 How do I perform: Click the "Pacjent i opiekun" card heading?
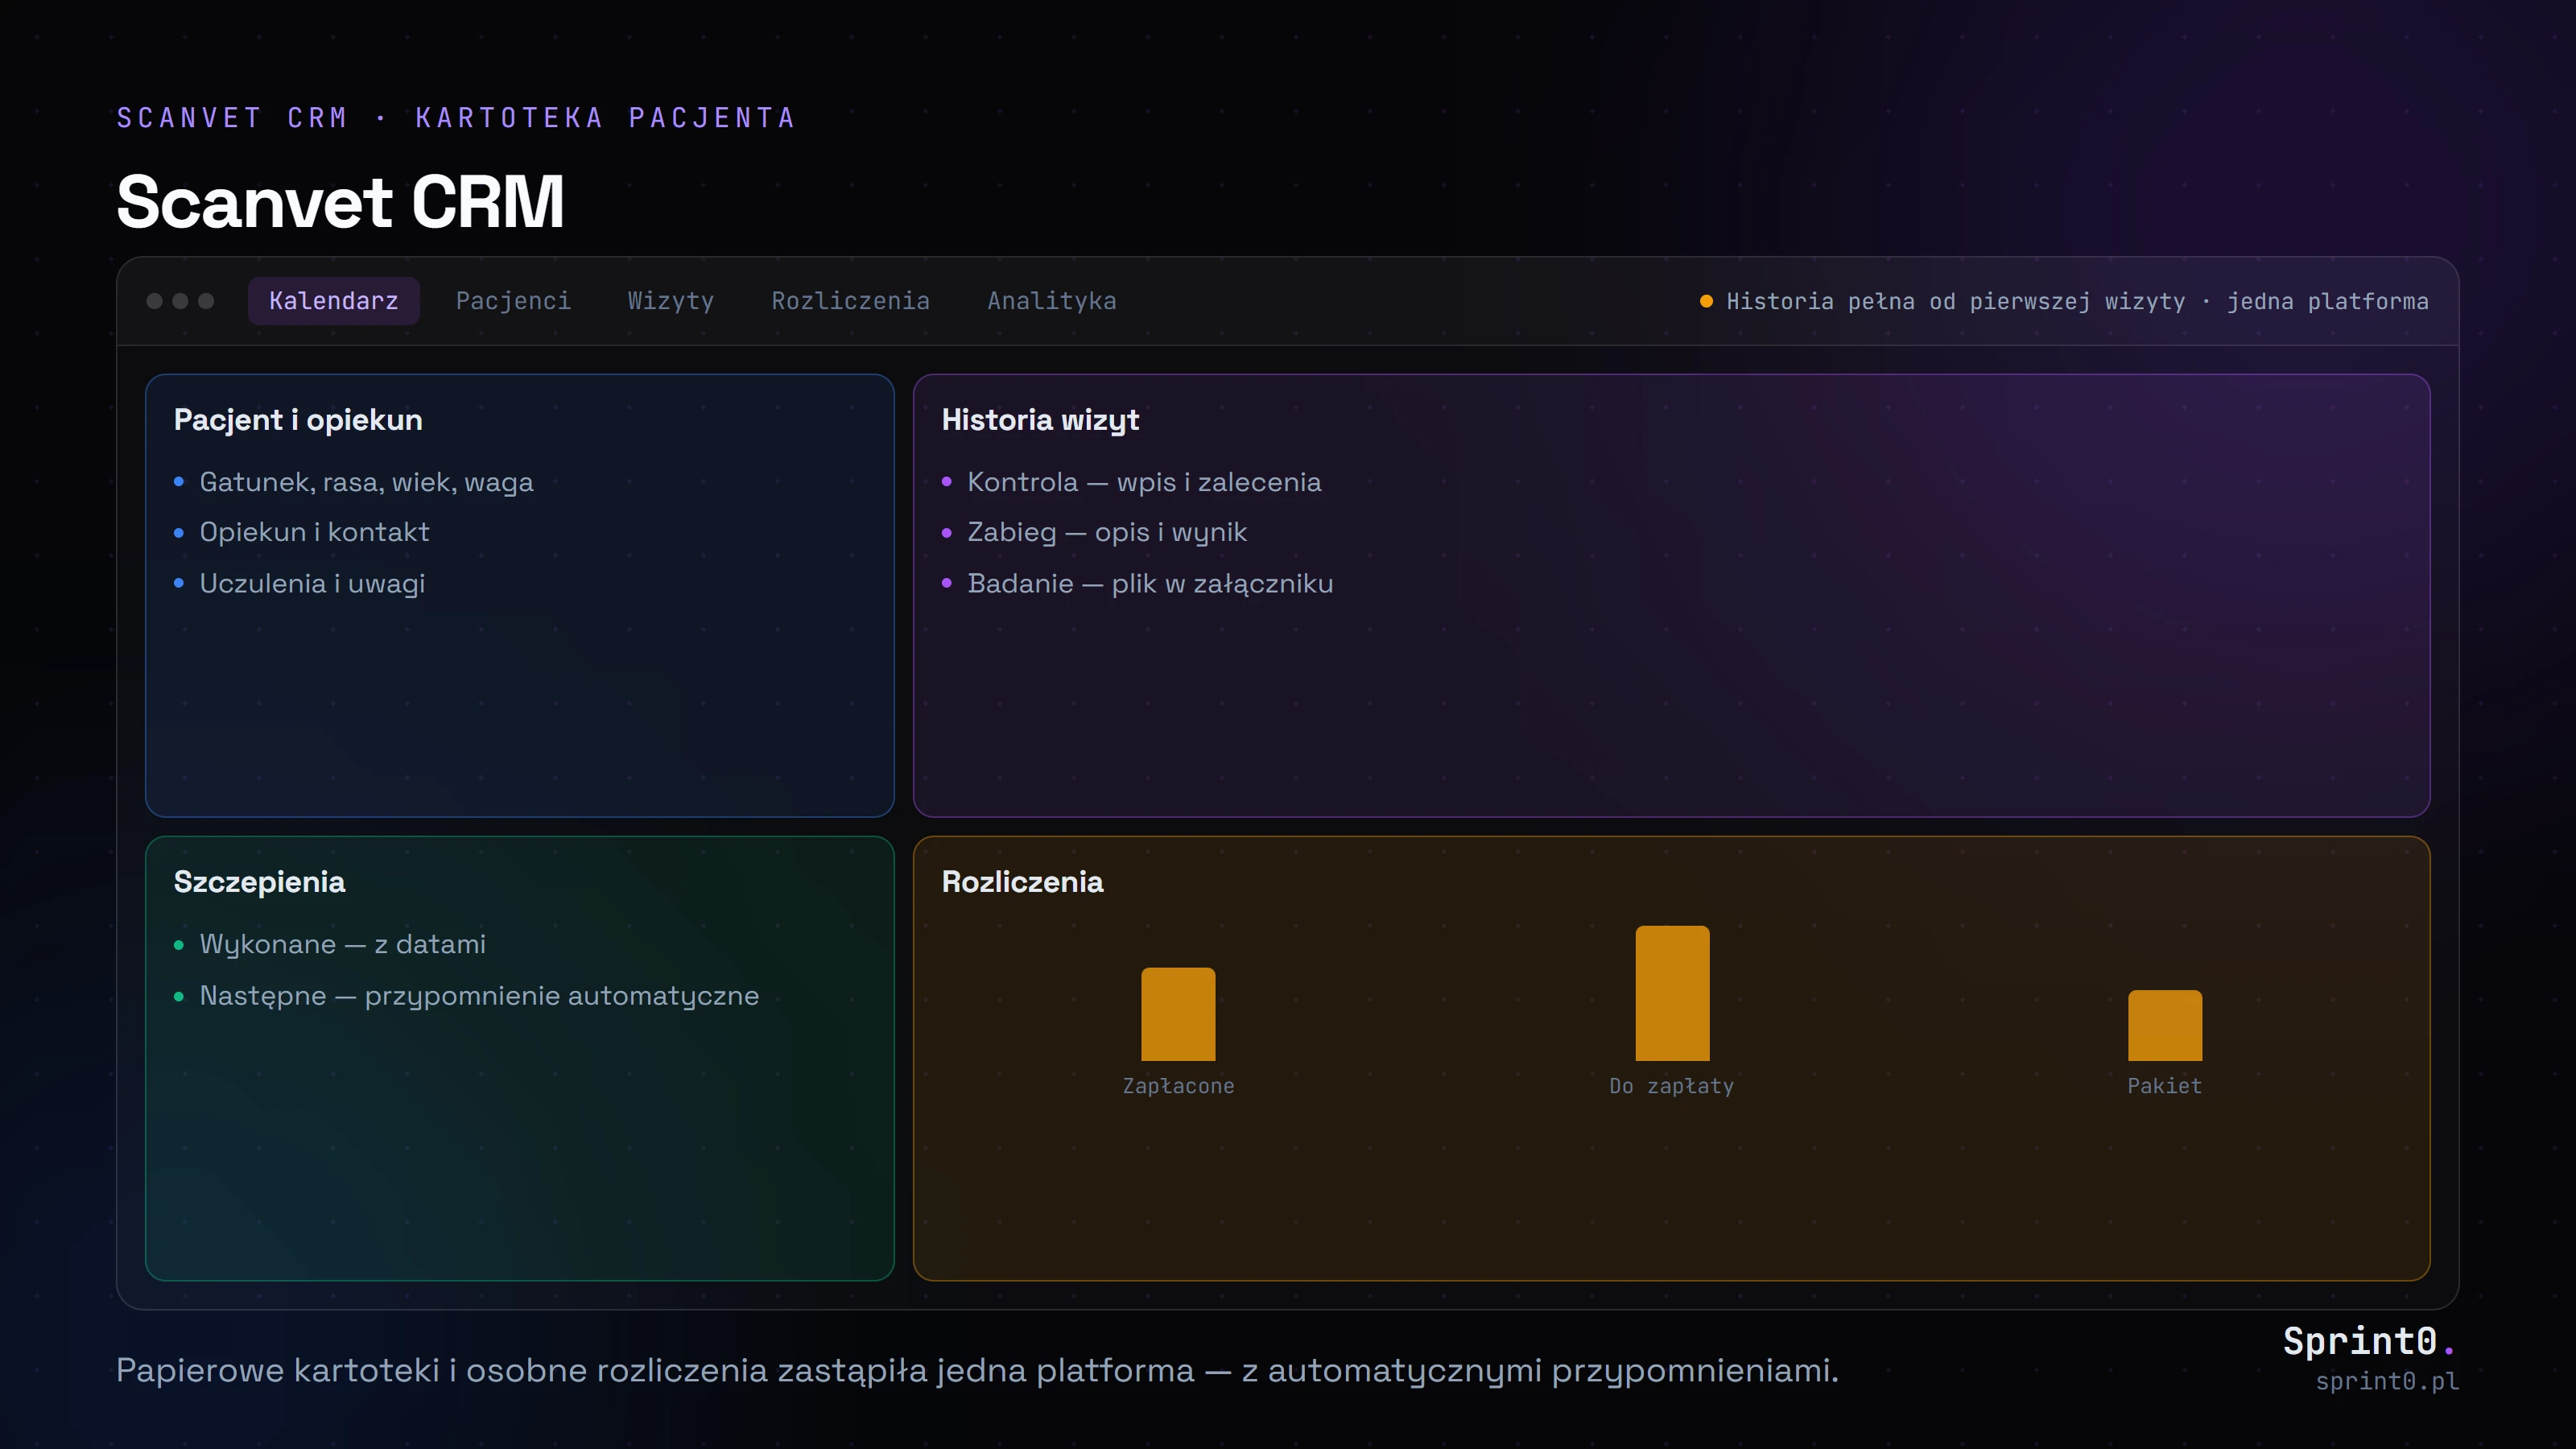pyautogui.click(x=298, y=420)
